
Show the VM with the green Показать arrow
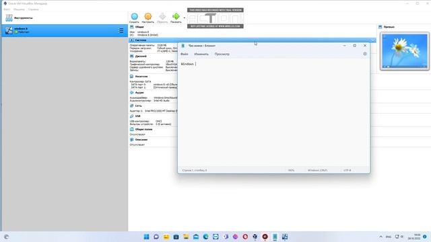coord(176,18)
